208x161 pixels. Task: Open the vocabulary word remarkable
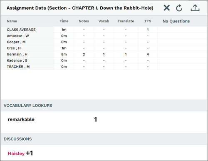pyautogui.click(x=21, y=119)
